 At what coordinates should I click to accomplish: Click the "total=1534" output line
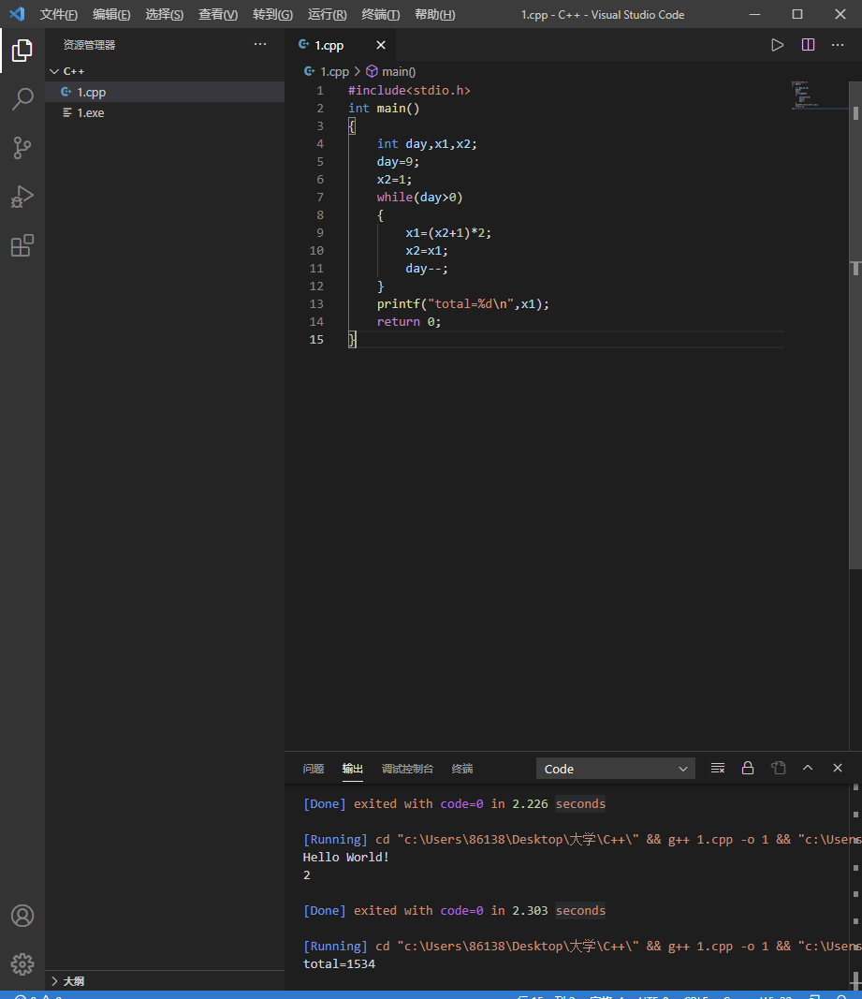[339, 964]
